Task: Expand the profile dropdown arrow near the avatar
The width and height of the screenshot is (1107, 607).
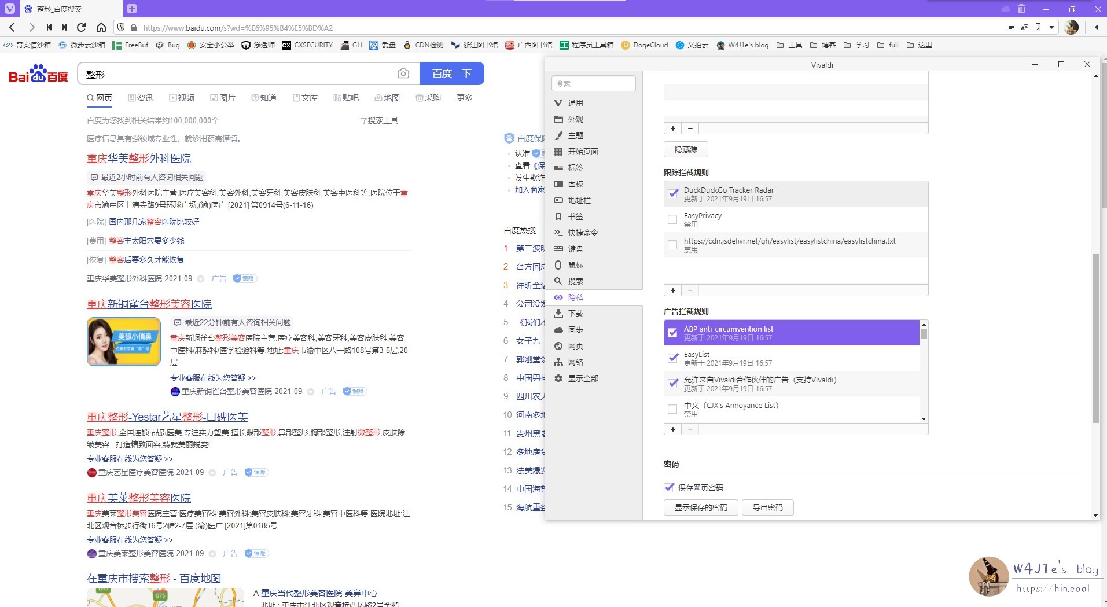Action: tap(1051, 27)
